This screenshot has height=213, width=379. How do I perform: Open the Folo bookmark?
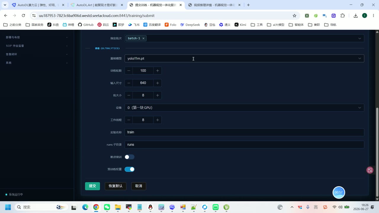[170, 25]
